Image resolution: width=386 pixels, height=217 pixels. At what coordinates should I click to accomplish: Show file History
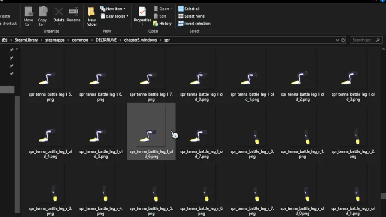click(x=162, y=24)
